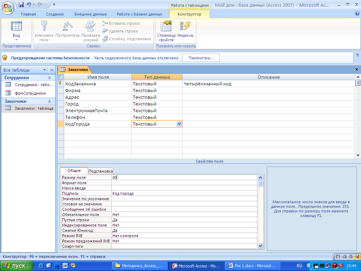Image resolution: width=361 pixels, height=271 pixels.
Task: Select the Обязательное поле value Нет
Action: coord(116,215)
